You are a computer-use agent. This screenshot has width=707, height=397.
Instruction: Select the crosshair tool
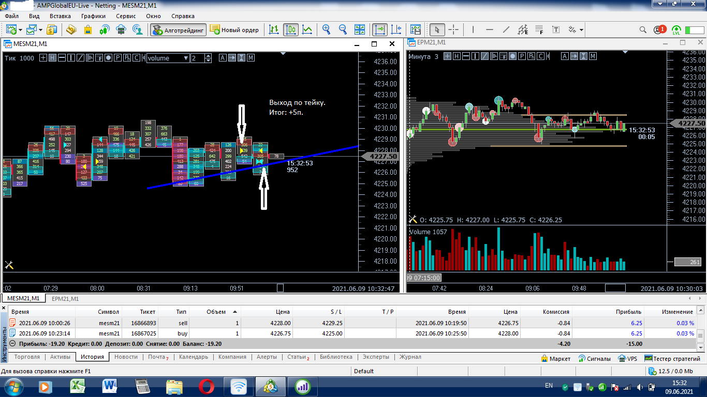453,29
